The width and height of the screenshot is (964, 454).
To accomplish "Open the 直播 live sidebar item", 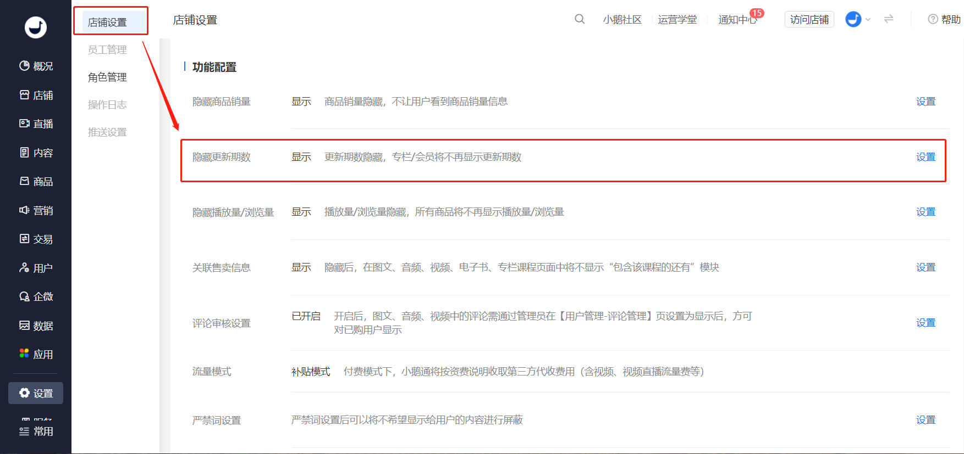I will click(x=36, y=124).
